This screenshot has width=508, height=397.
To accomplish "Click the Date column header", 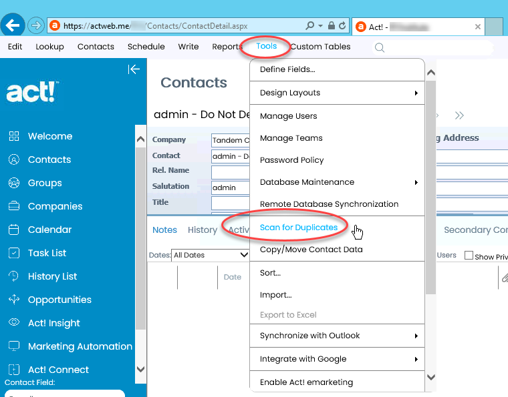I will coord(233,277).
